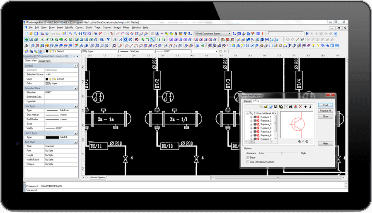Click the binoculars search icon in dialog

pyautogui.click(x=290, y=107)
